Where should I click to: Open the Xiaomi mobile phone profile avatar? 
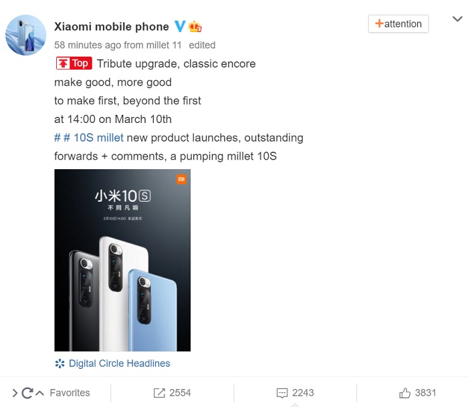pyautogui.click(x=25, y=35)
